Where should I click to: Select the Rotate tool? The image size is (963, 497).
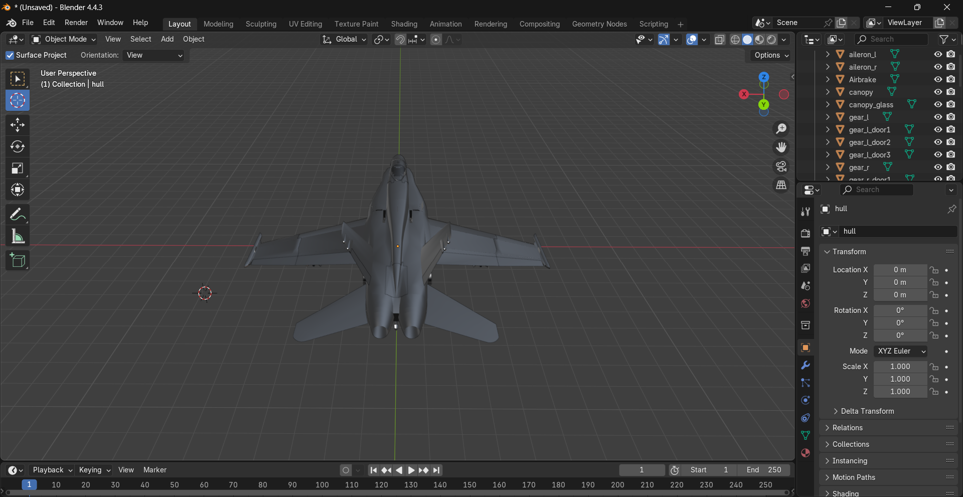18,146
